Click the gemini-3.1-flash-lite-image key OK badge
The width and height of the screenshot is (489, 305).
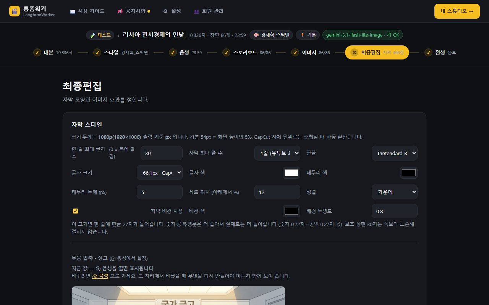363,35
